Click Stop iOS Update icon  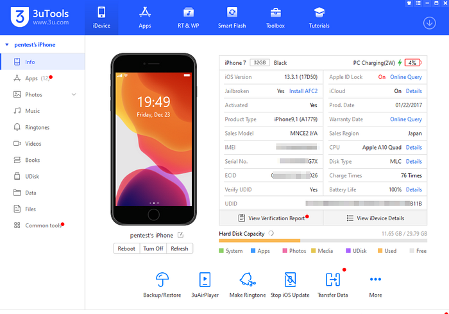[290, 279]
